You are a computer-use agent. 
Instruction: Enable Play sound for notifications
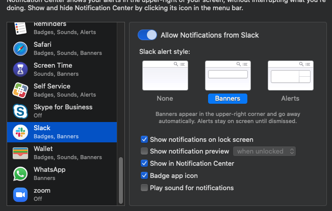click(x=144, y=188)
